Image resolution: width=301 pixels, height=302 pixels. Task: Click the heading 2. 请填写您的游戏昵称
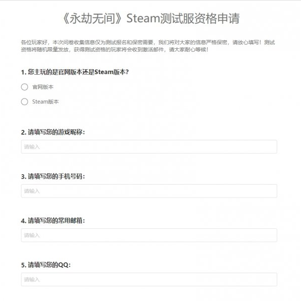coord(53,132)
